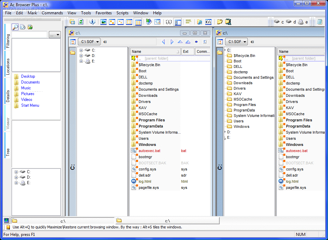Sort by Name column in left window
Image resolution: width=328 pixels, height=240 pixels.
click(155, 51)
